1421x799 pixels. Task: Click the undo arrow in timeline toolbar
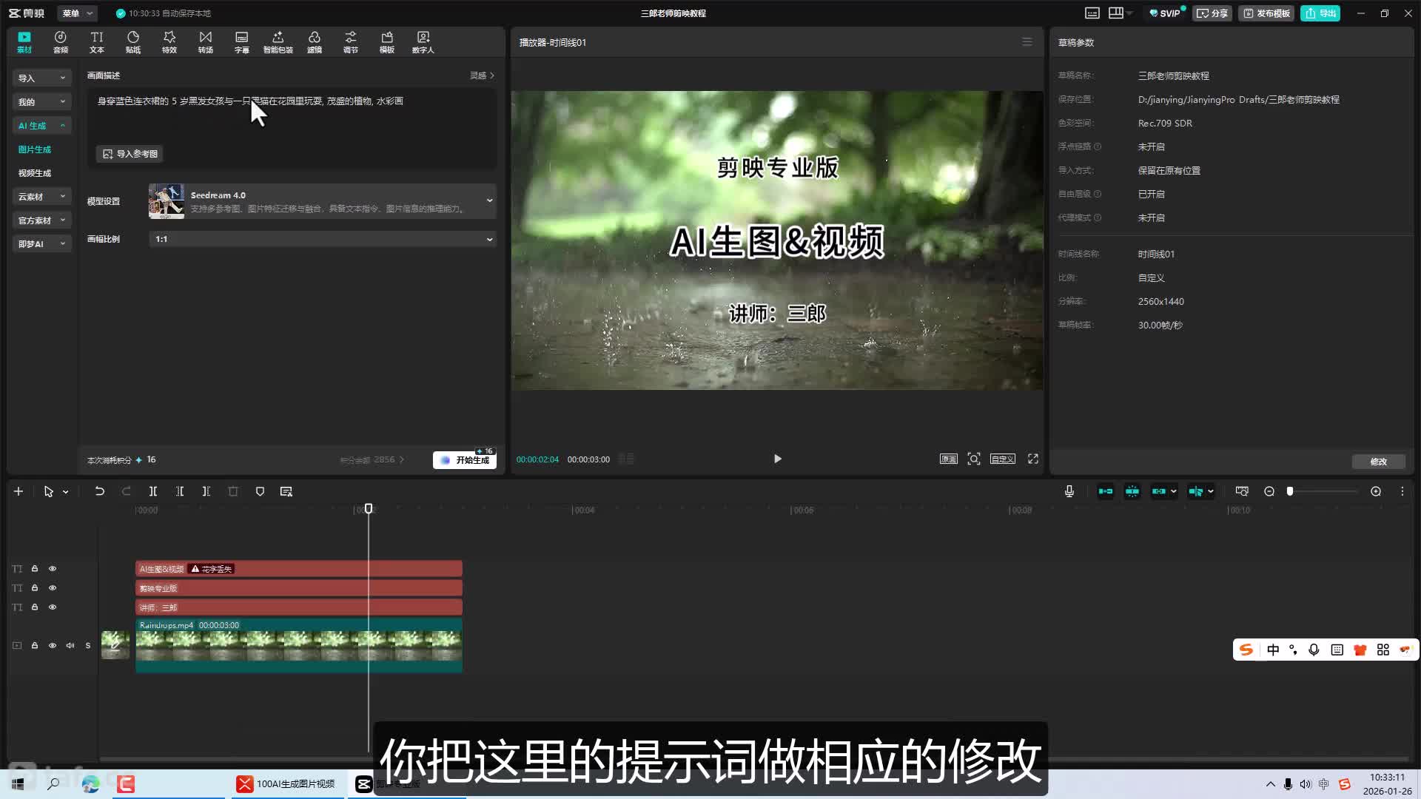click(99, 491)
